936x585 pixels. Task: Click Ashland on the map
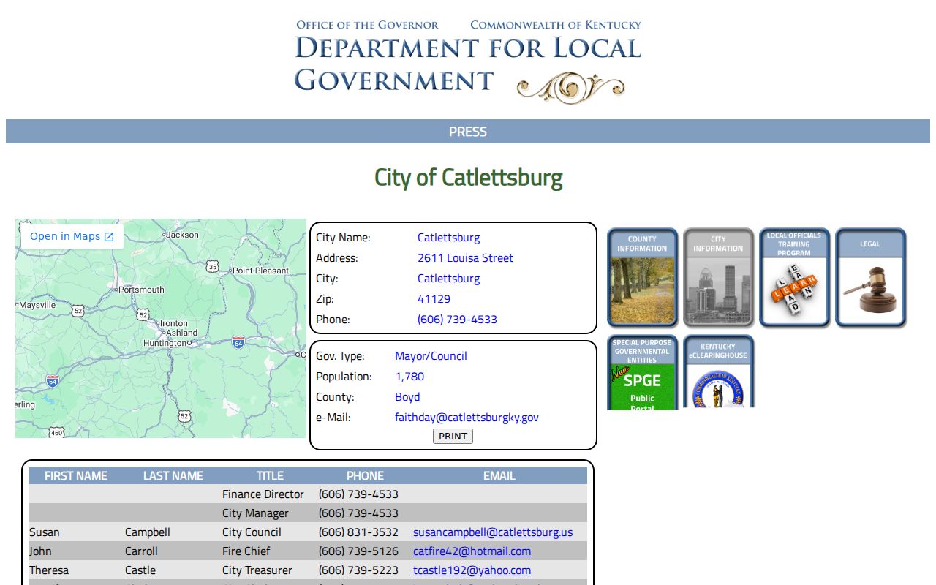click(181, 333)
